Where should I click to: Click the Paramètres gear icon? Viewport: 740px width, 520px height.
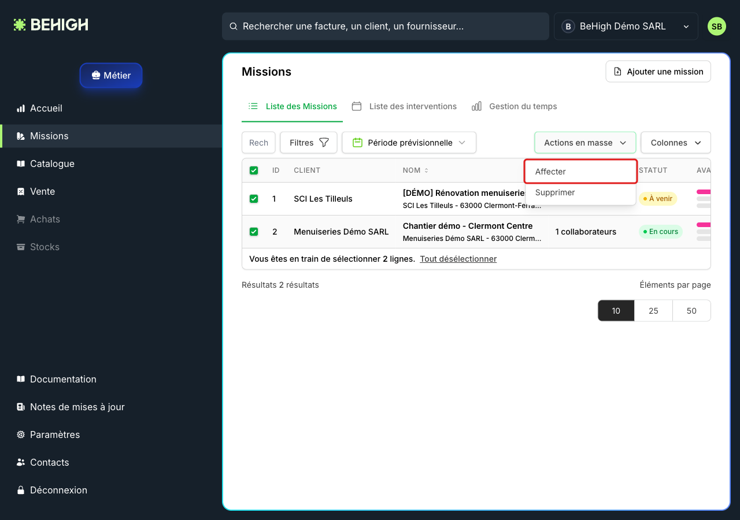(21, 435)
